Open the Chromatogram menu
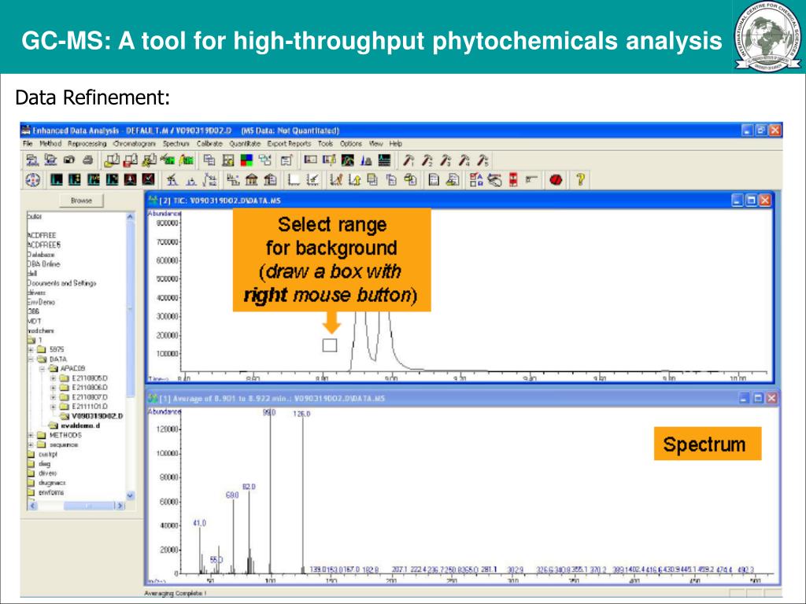 tap(134, 144)
